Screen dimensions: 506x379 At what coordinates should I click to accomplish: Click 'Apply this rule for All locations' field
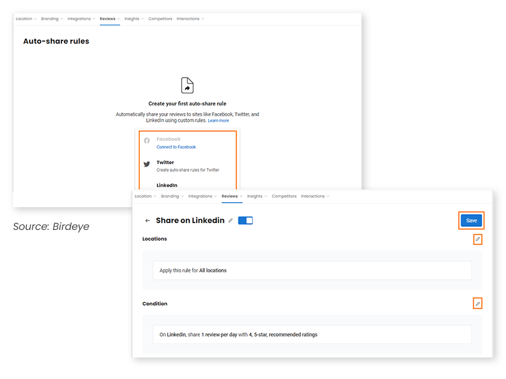click(x=312, y=270)
